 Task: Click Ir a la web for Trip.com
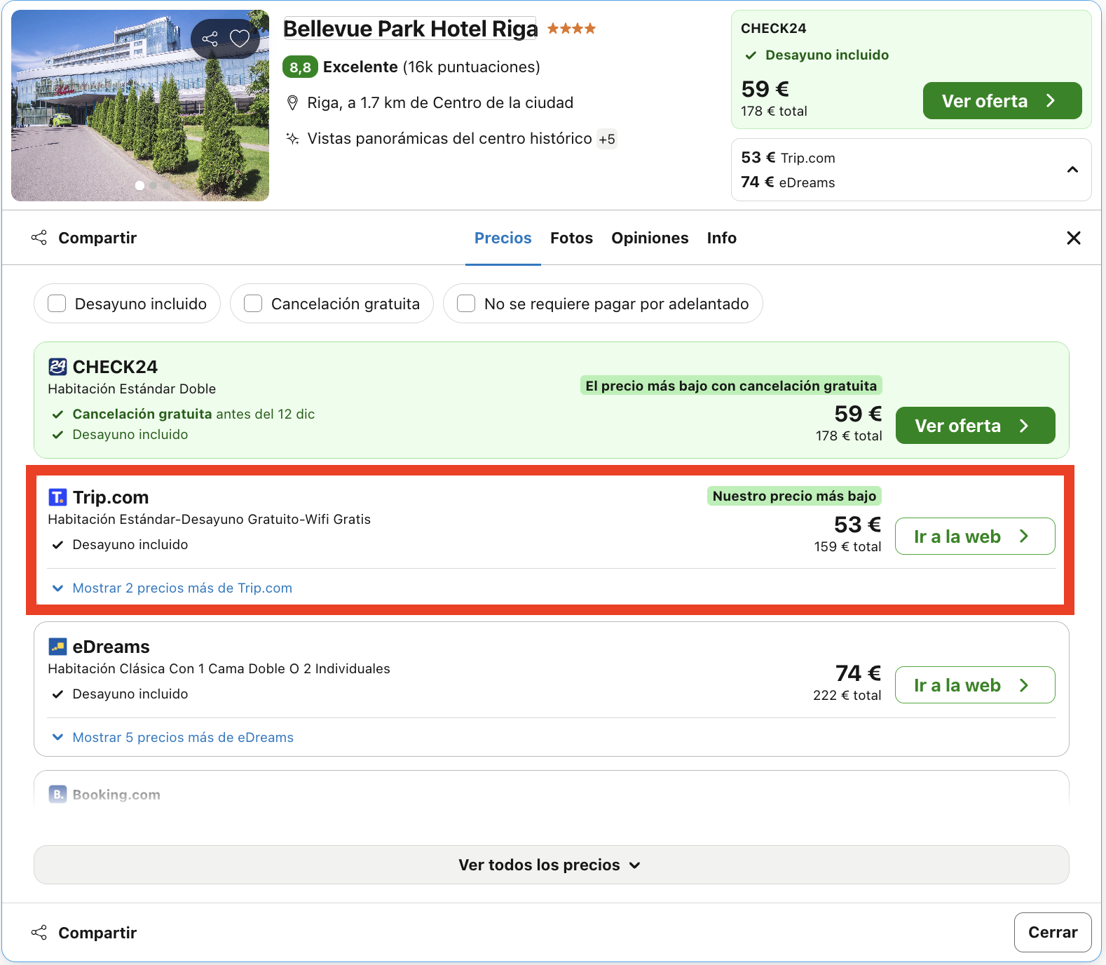click(x=975, y=537)
